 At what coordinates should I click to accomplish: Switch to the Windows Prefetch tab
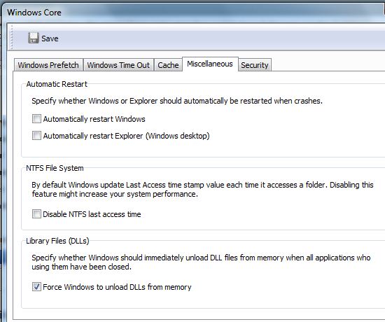(48, 65)
